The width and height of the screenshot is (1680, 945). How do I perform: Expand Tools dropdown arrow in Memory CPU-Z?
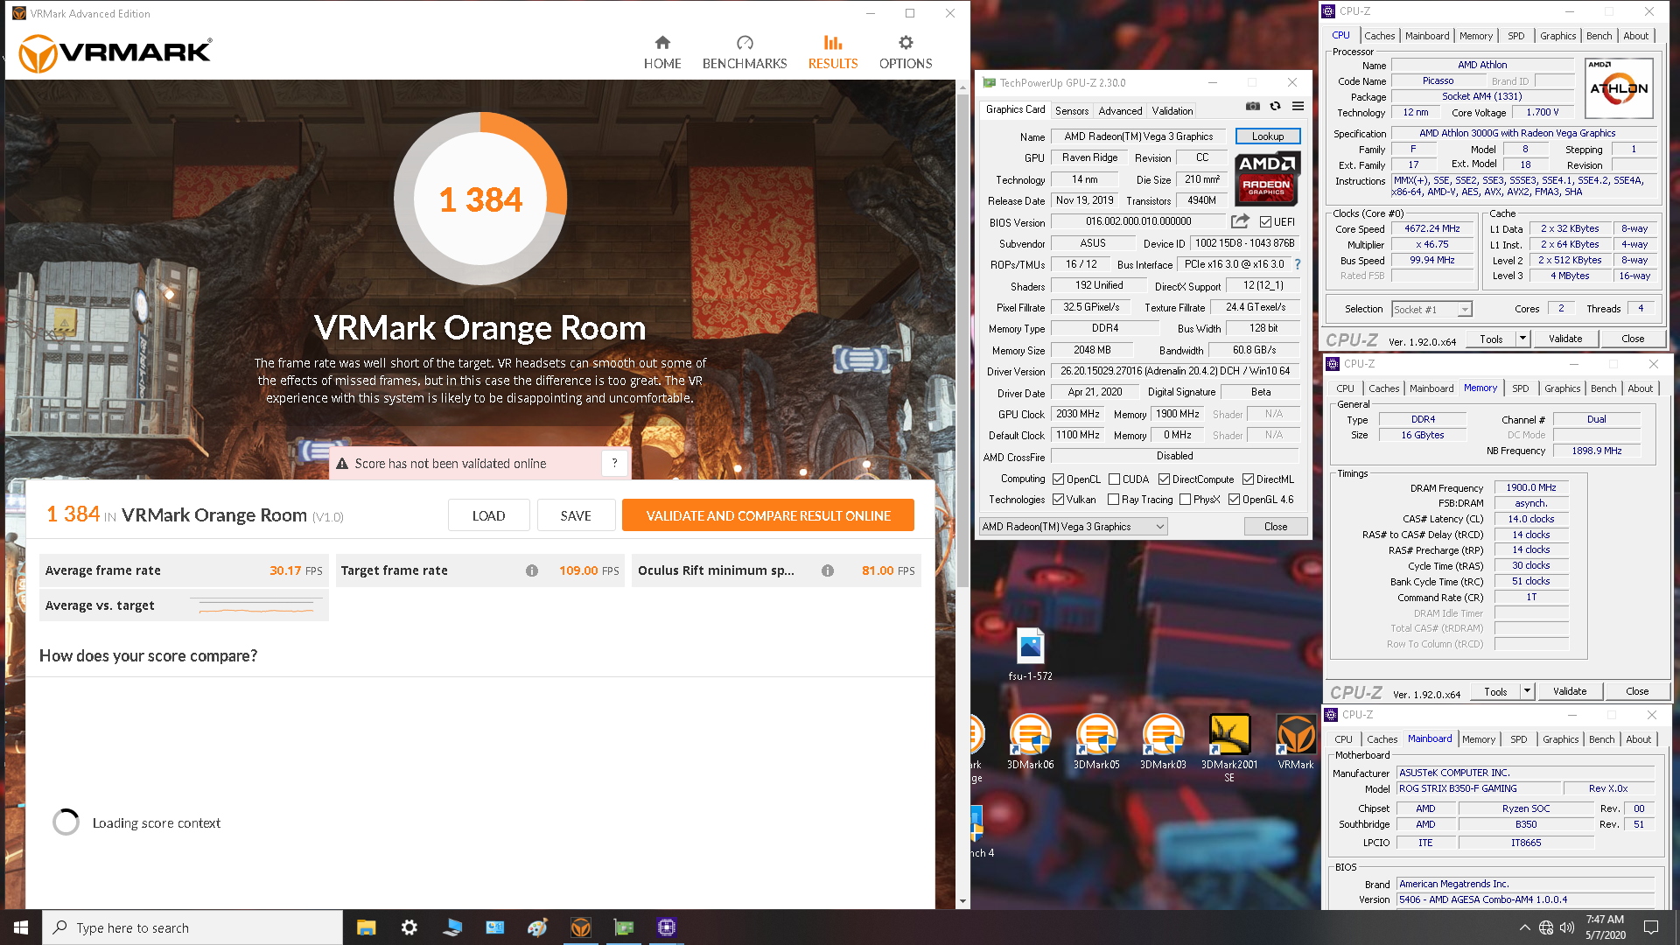(x=1527, y=691)
